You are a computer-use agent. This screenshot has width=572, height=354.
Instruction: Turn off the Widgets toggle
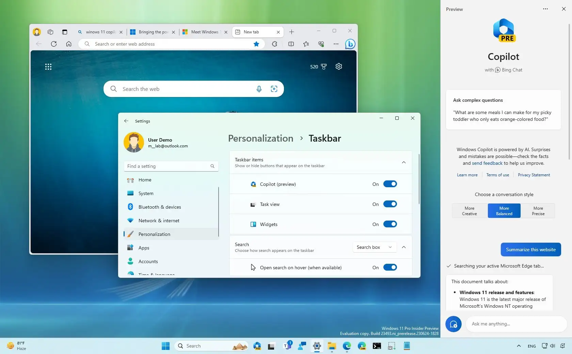coord(390,224)
